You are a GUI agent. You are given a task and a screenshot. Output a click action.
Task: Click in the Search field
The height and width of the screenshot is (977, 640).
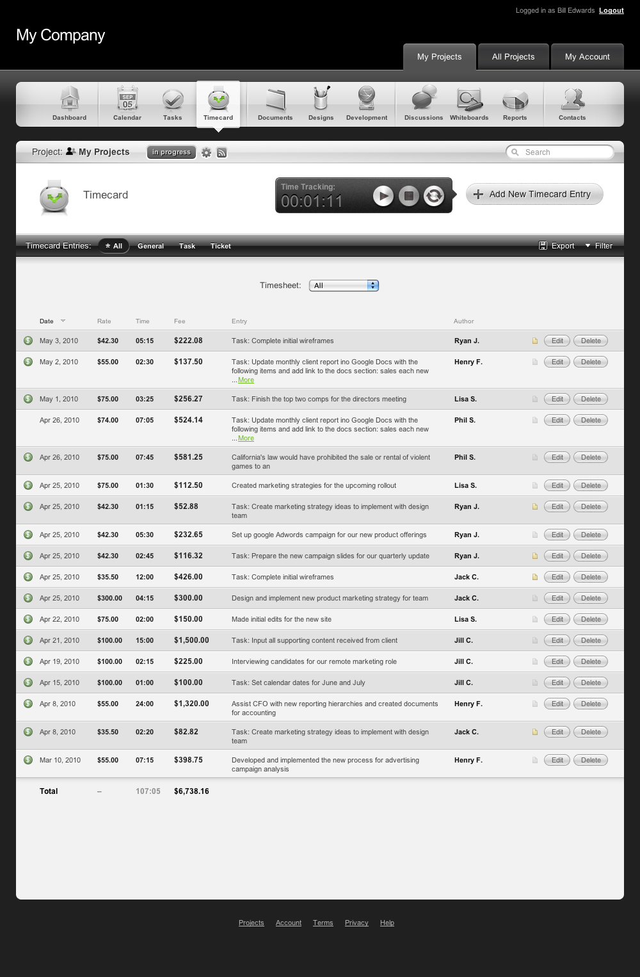(560, 152)
